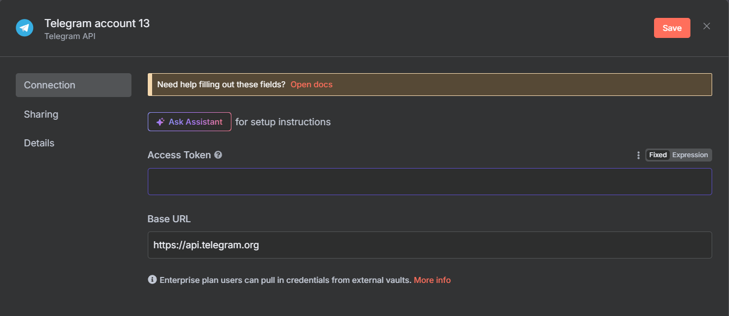The width and height of the screenshot is (729, 316).
Task: Open the Connection tab
Action: coord(73,85)
